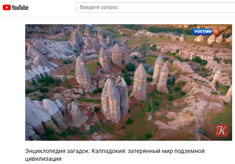Click the word "Каппадокия" in the title
Viewport: 235px width, 164px height.
click(108, 151)
